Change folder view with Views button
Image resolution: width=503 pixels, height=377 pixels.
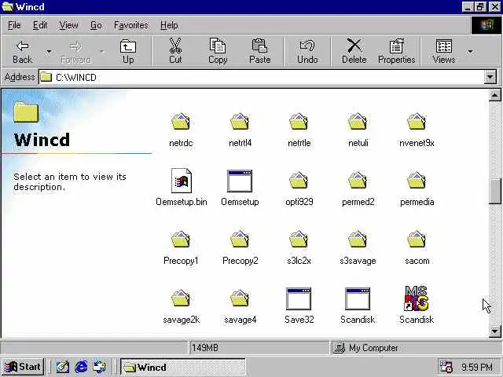click(x=444, y=51)
